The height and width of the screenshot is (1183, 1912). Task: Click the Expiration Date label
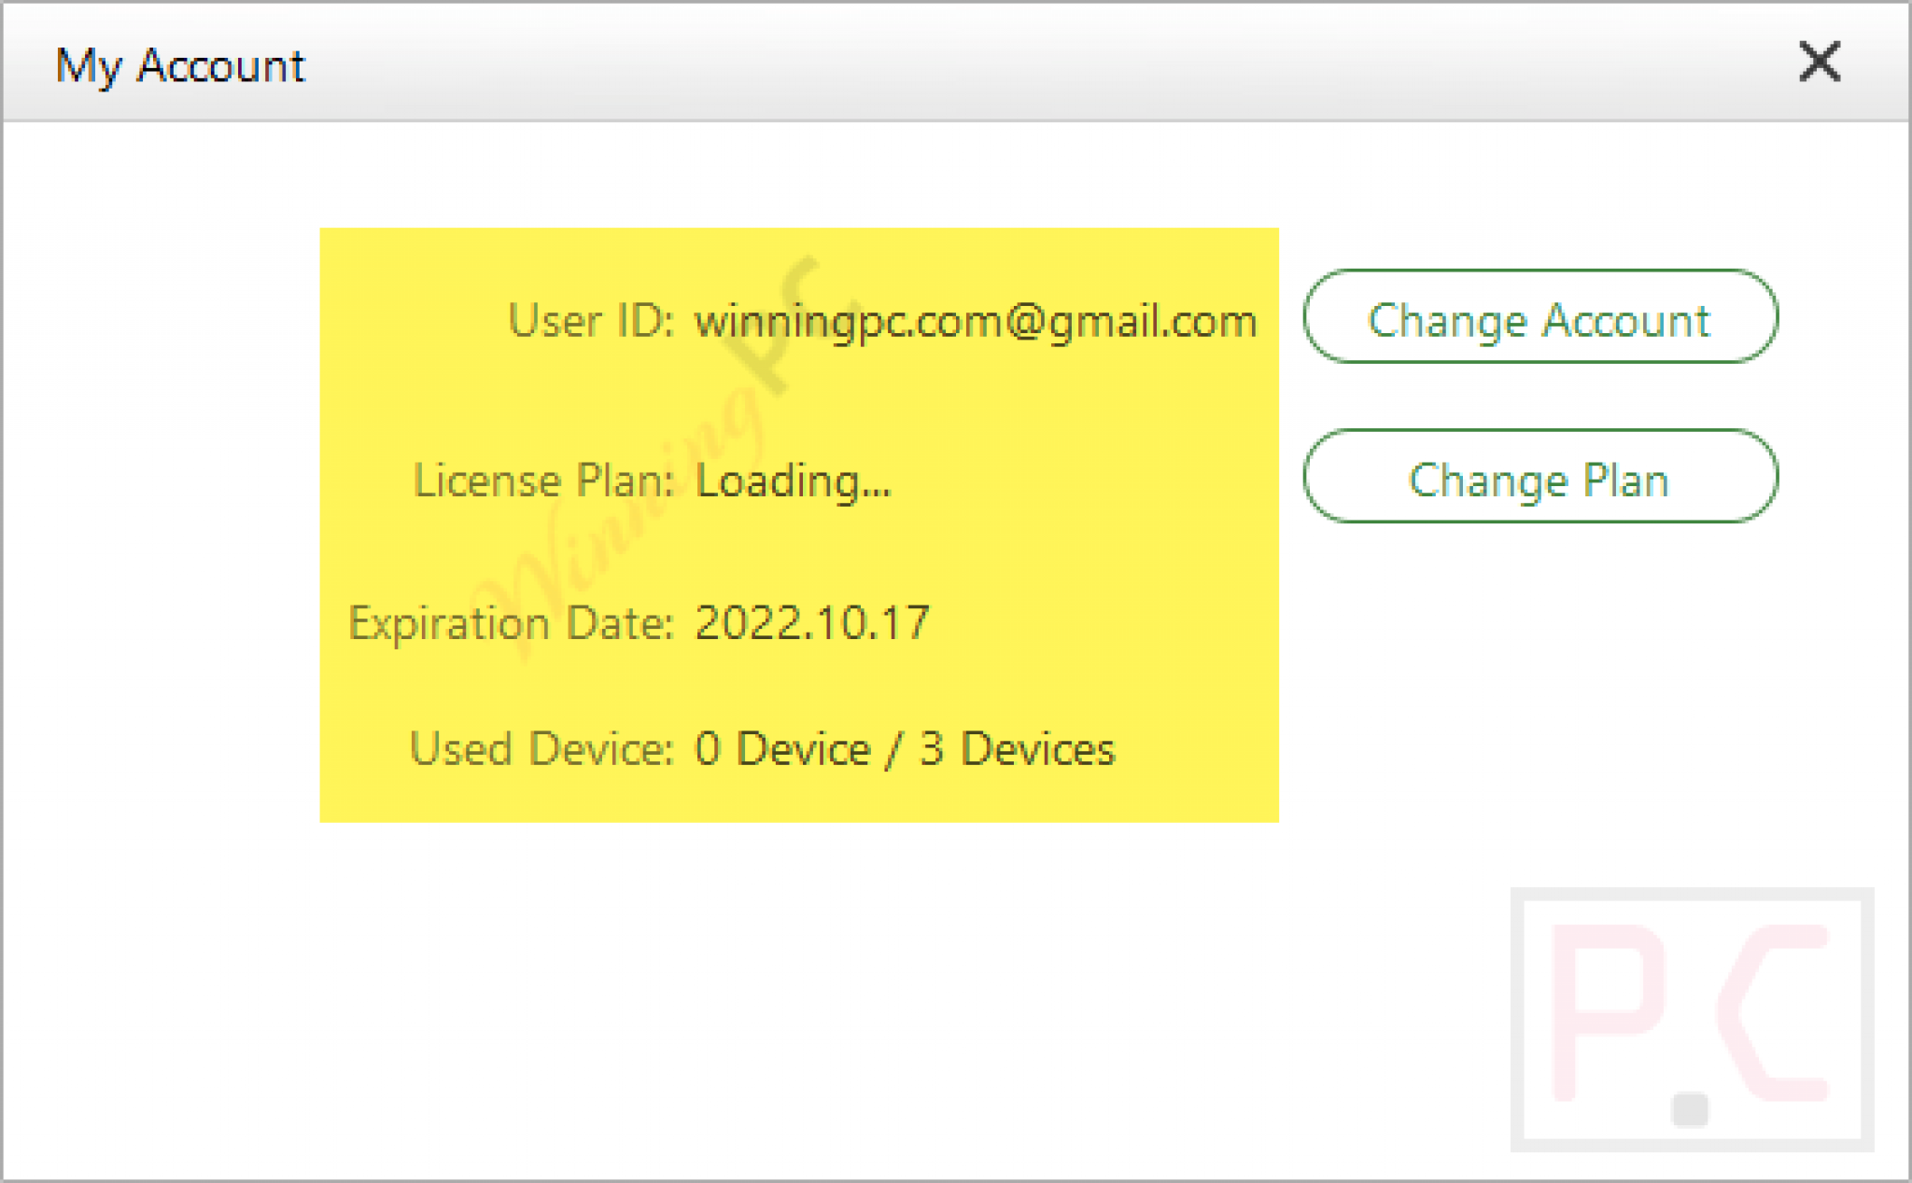point(511,623)
